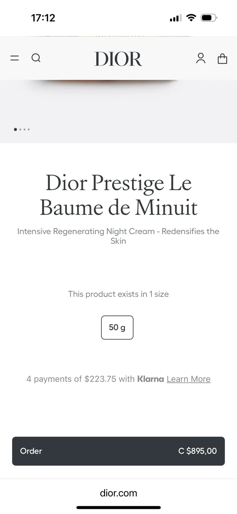
Task: Click the second carousel indicator dot
Action: 20,129
